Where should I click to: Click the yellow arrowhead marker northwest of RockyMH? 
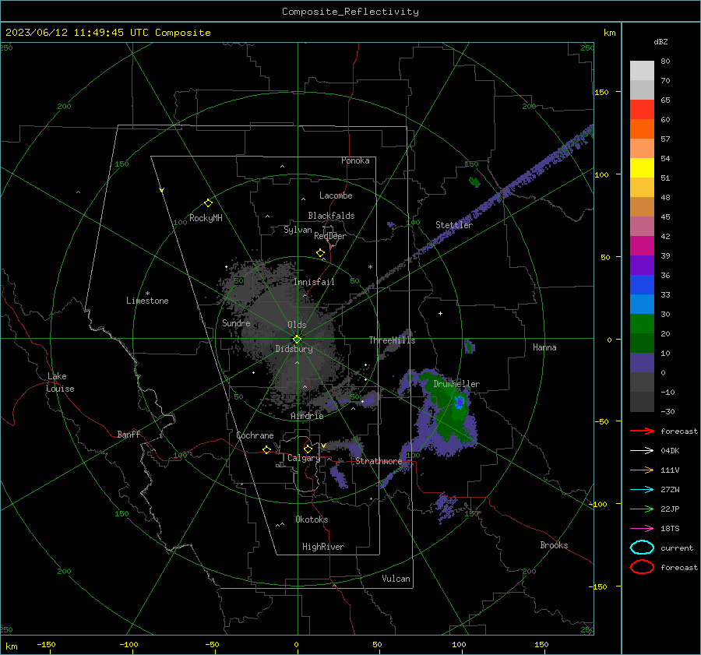click(x=162, y=190)
